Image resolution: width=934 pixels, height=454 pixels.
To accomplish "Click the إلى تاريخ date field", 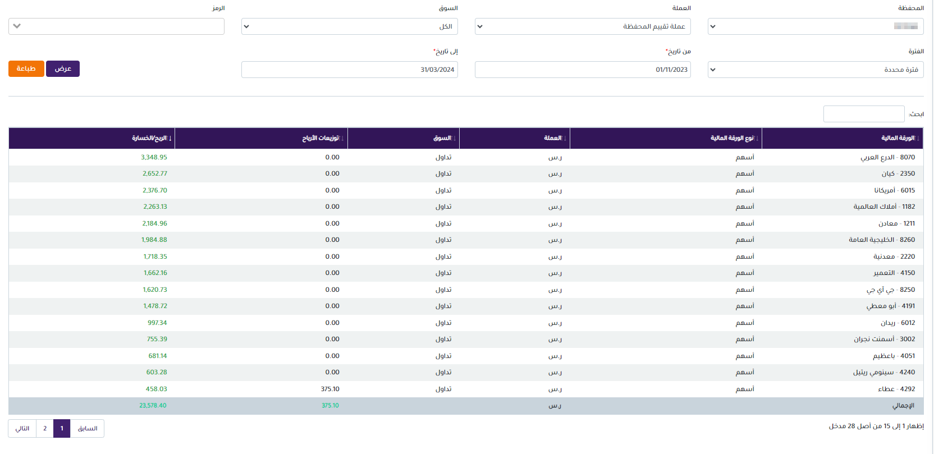I will pyautogui.click(x=349, y=70).
